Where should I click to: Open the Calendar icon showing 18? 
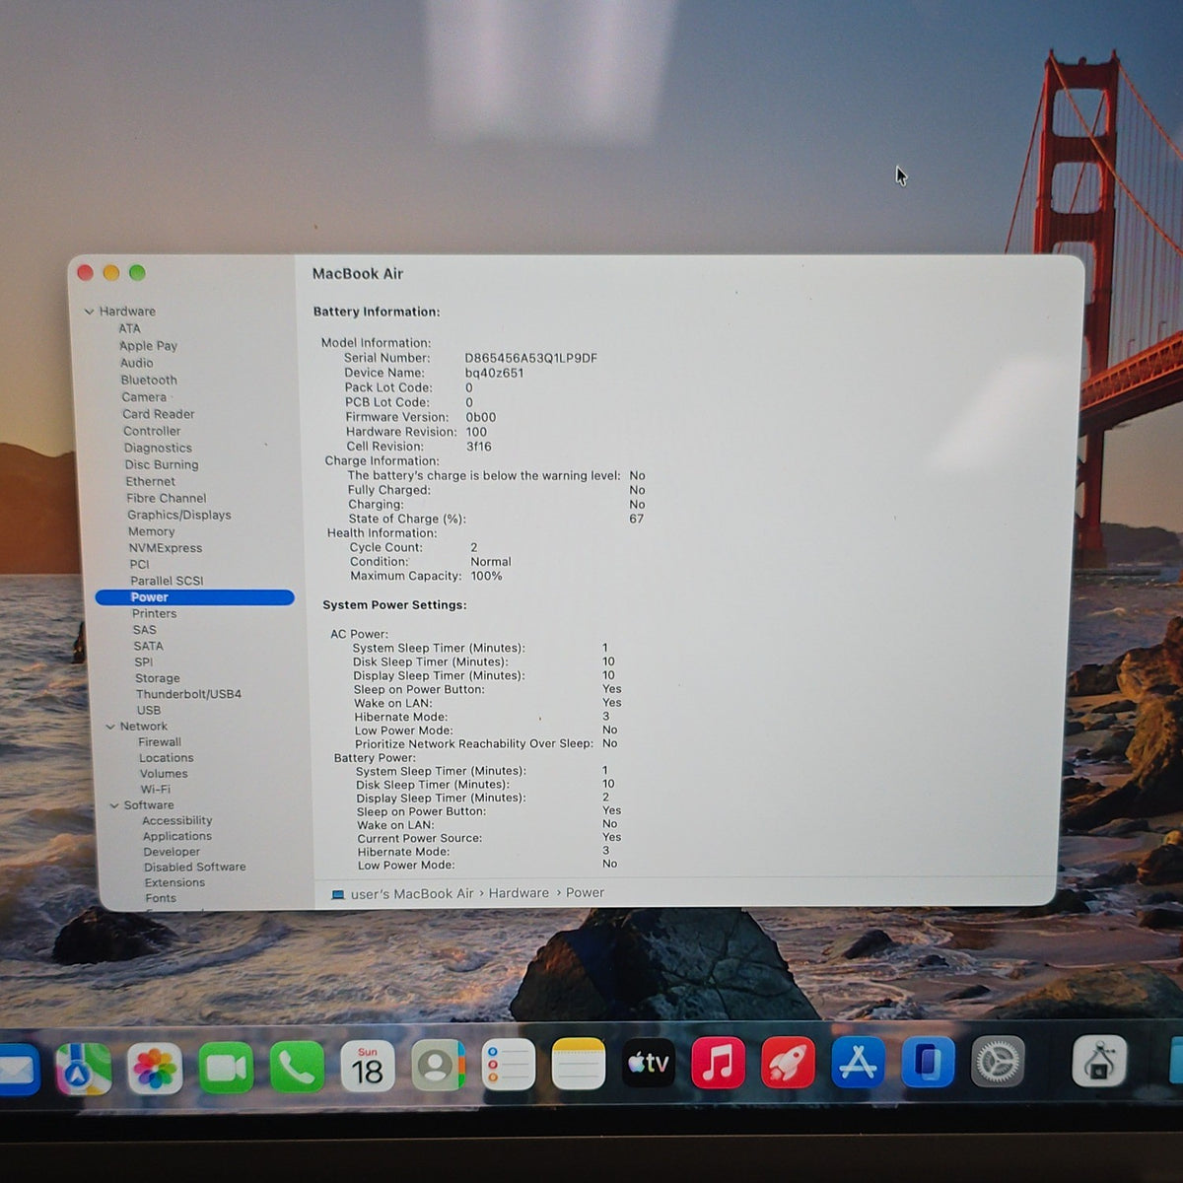click(x=367, y=1066)
